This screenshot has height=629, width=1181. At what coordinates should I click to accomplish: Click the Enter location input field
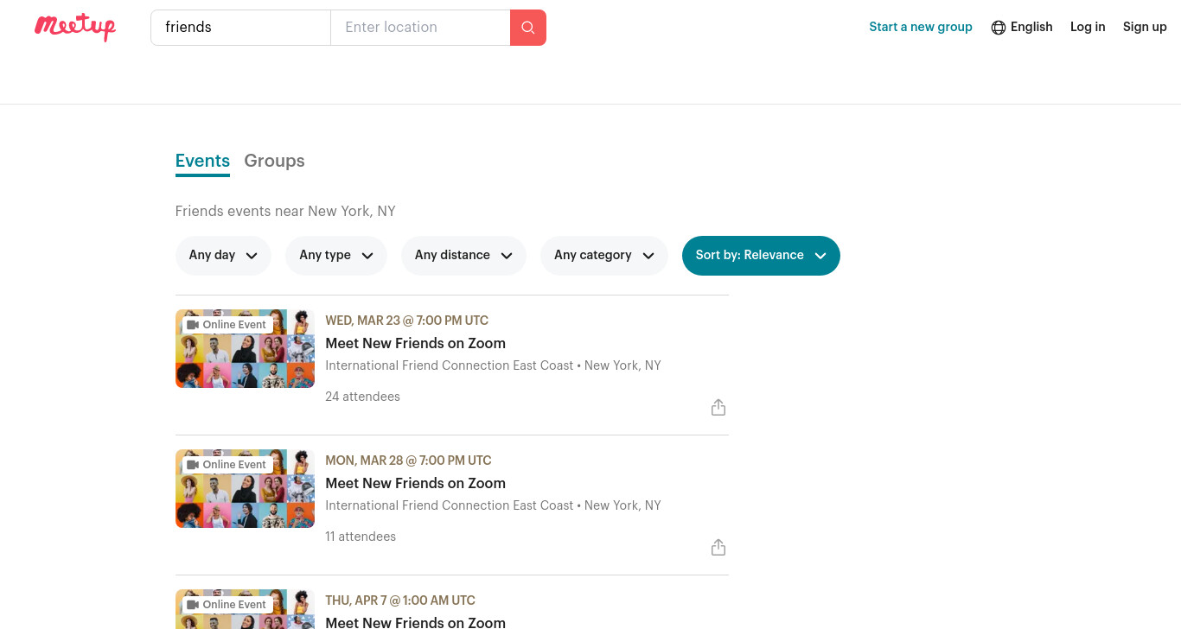tap(420, 28)
